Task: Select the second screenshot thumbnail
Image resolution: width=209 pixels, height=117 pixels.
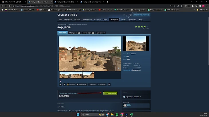Action: [77, 75]
